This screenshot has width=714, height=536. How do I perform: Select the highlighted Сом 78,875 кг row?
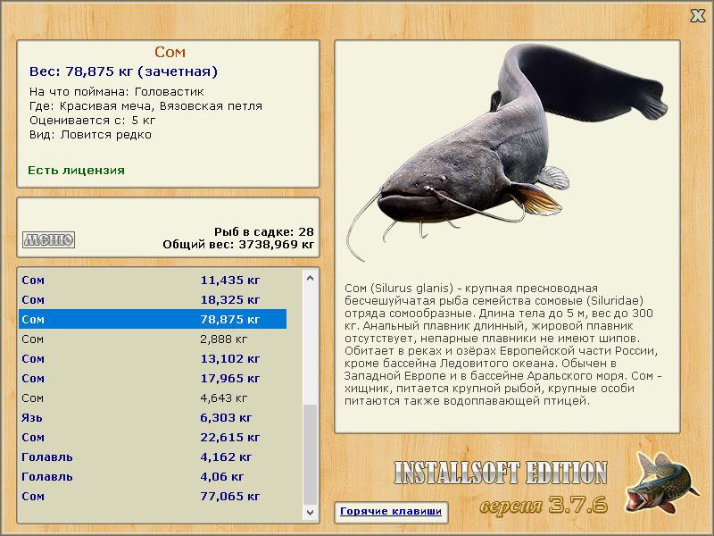click(x=153, y=319)
